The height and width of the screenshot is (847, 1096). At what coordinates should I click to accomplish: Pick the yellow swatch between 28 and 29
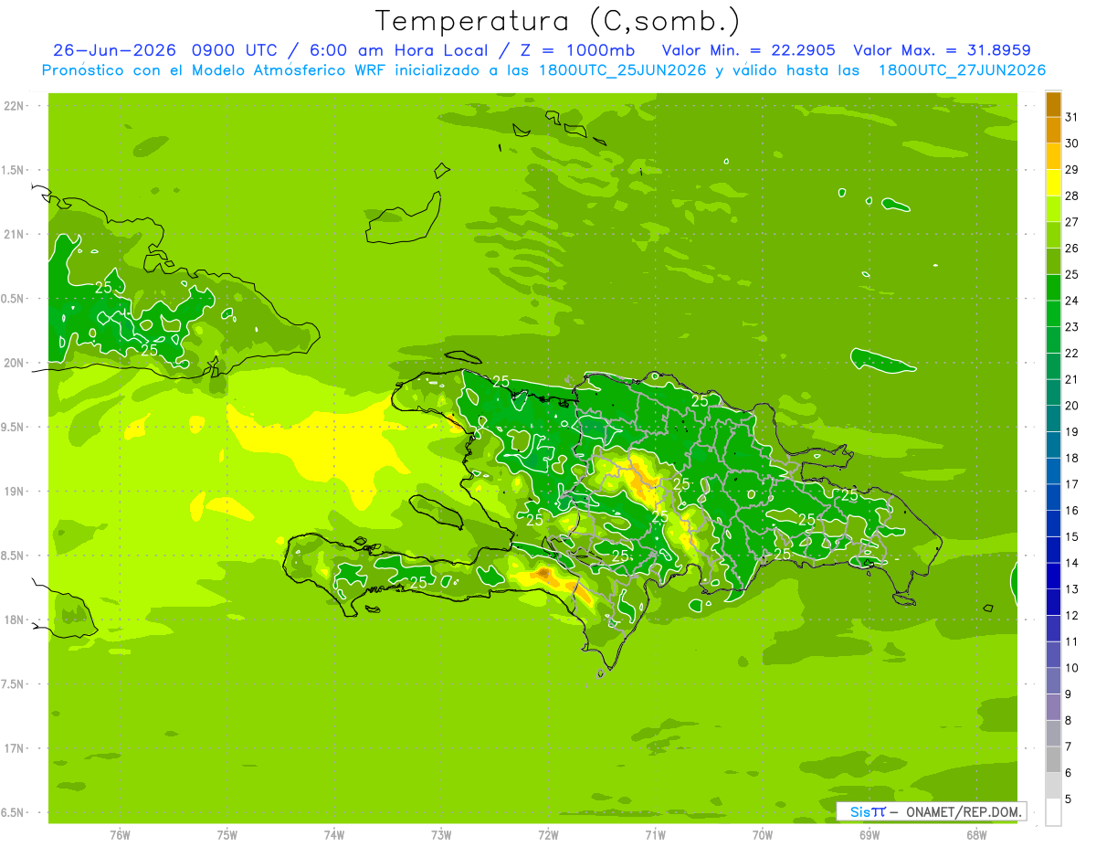[x=1053, y=183]
